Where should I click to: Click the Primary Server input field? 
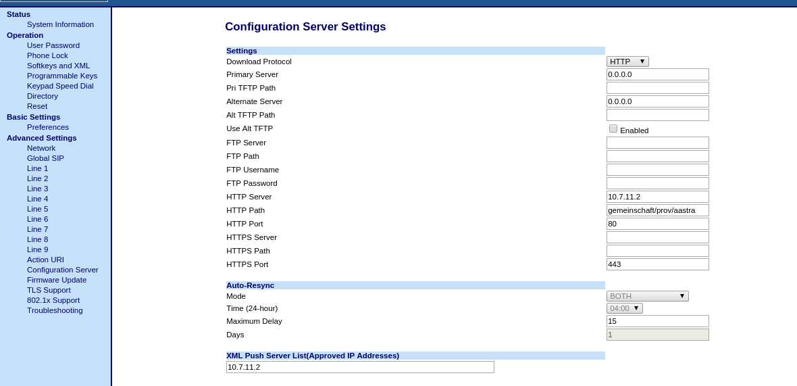[657, 74]
